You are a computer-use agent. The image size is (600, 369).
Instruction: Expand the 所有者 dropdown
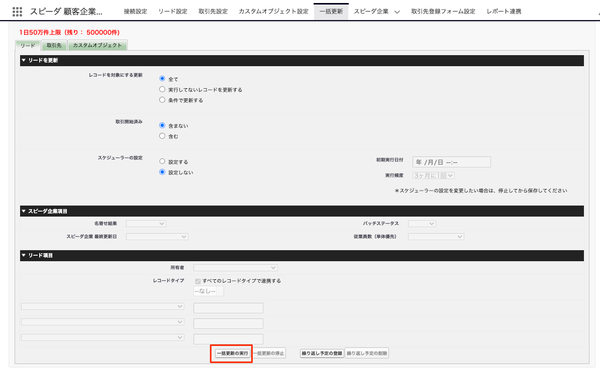[x=235, y=268]
